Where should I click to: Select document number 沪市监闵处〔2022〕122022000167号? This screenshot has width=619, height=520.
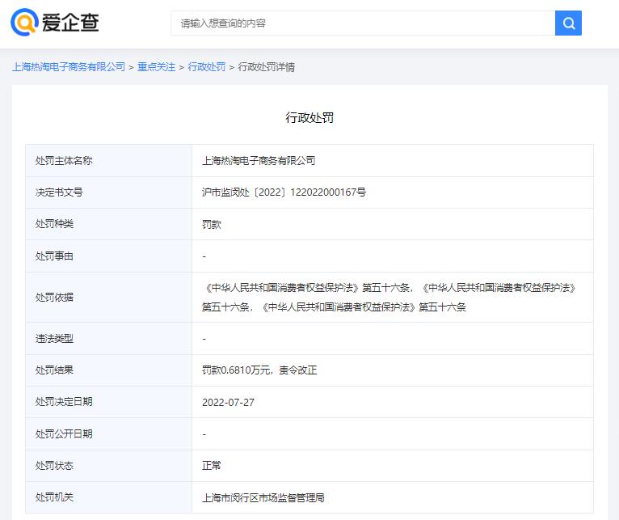tap(284, 192)
